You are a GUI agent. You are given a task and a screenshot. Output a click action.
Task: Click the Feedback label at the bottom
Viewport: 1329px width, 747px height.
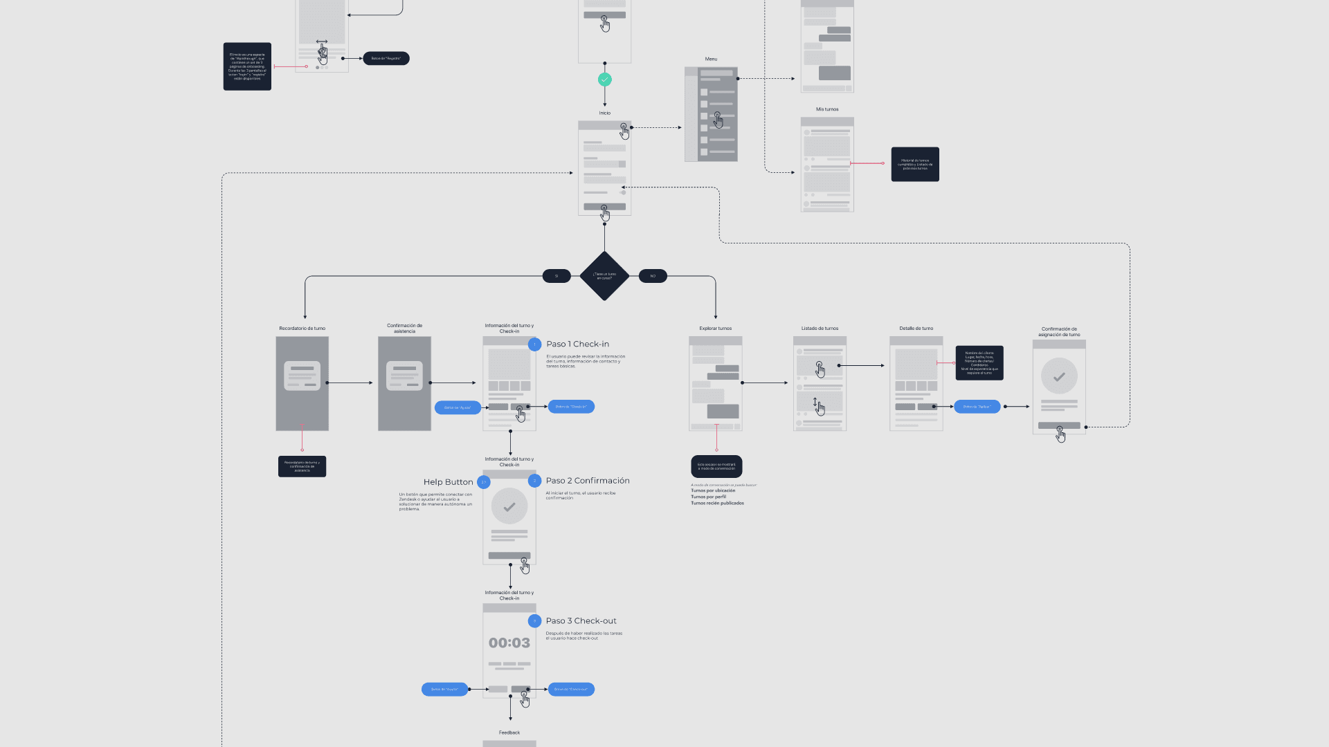tap(509, 732)
